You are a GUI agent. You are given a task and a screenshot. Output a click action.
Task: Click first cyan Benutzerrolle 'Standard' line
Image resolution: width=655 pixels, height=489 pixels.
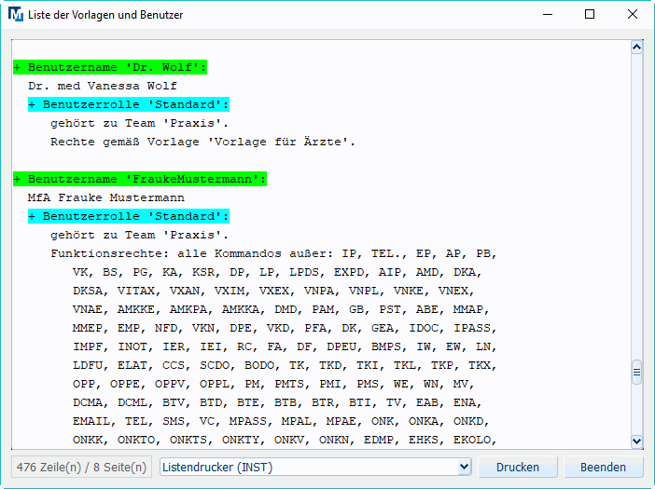tap(129, 104)
